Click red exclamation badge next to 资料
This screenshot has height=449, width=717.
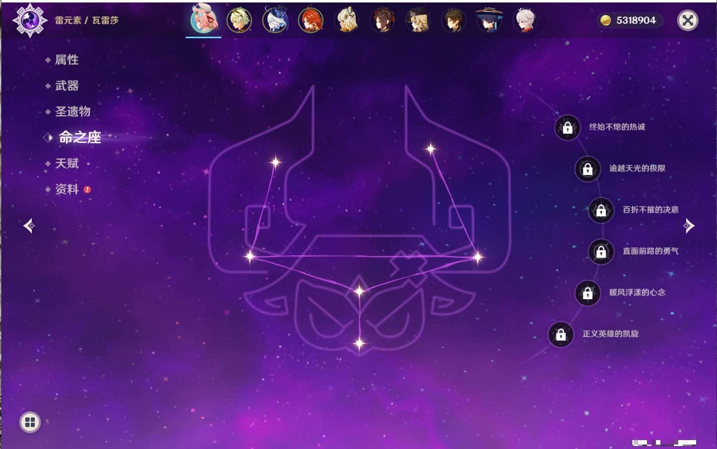pyautogui.click(x=87, y=190)
